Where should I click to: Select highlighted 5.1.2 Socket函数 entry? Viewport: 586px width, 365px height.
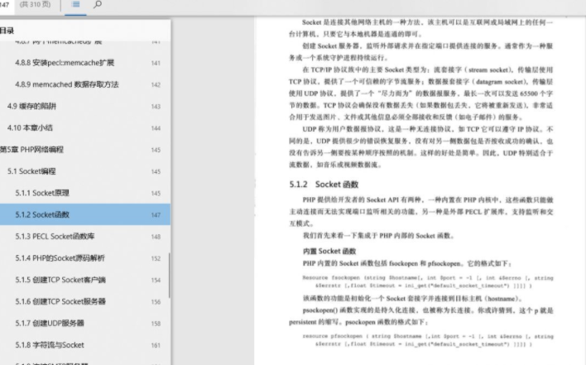click(85, 214)
